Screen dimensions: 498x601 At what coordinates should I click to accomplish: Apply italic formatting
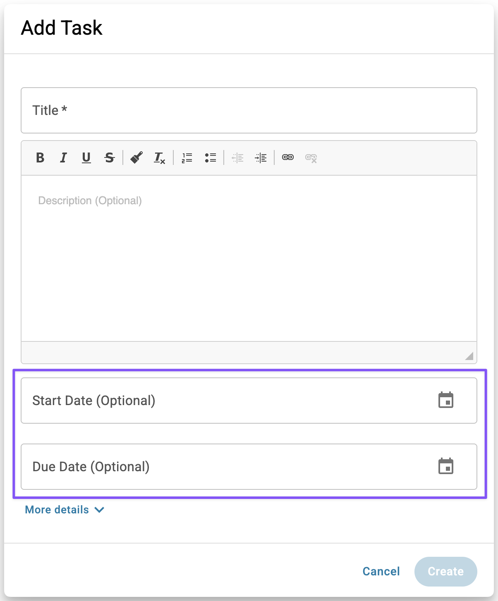click(x=63, y=157)
